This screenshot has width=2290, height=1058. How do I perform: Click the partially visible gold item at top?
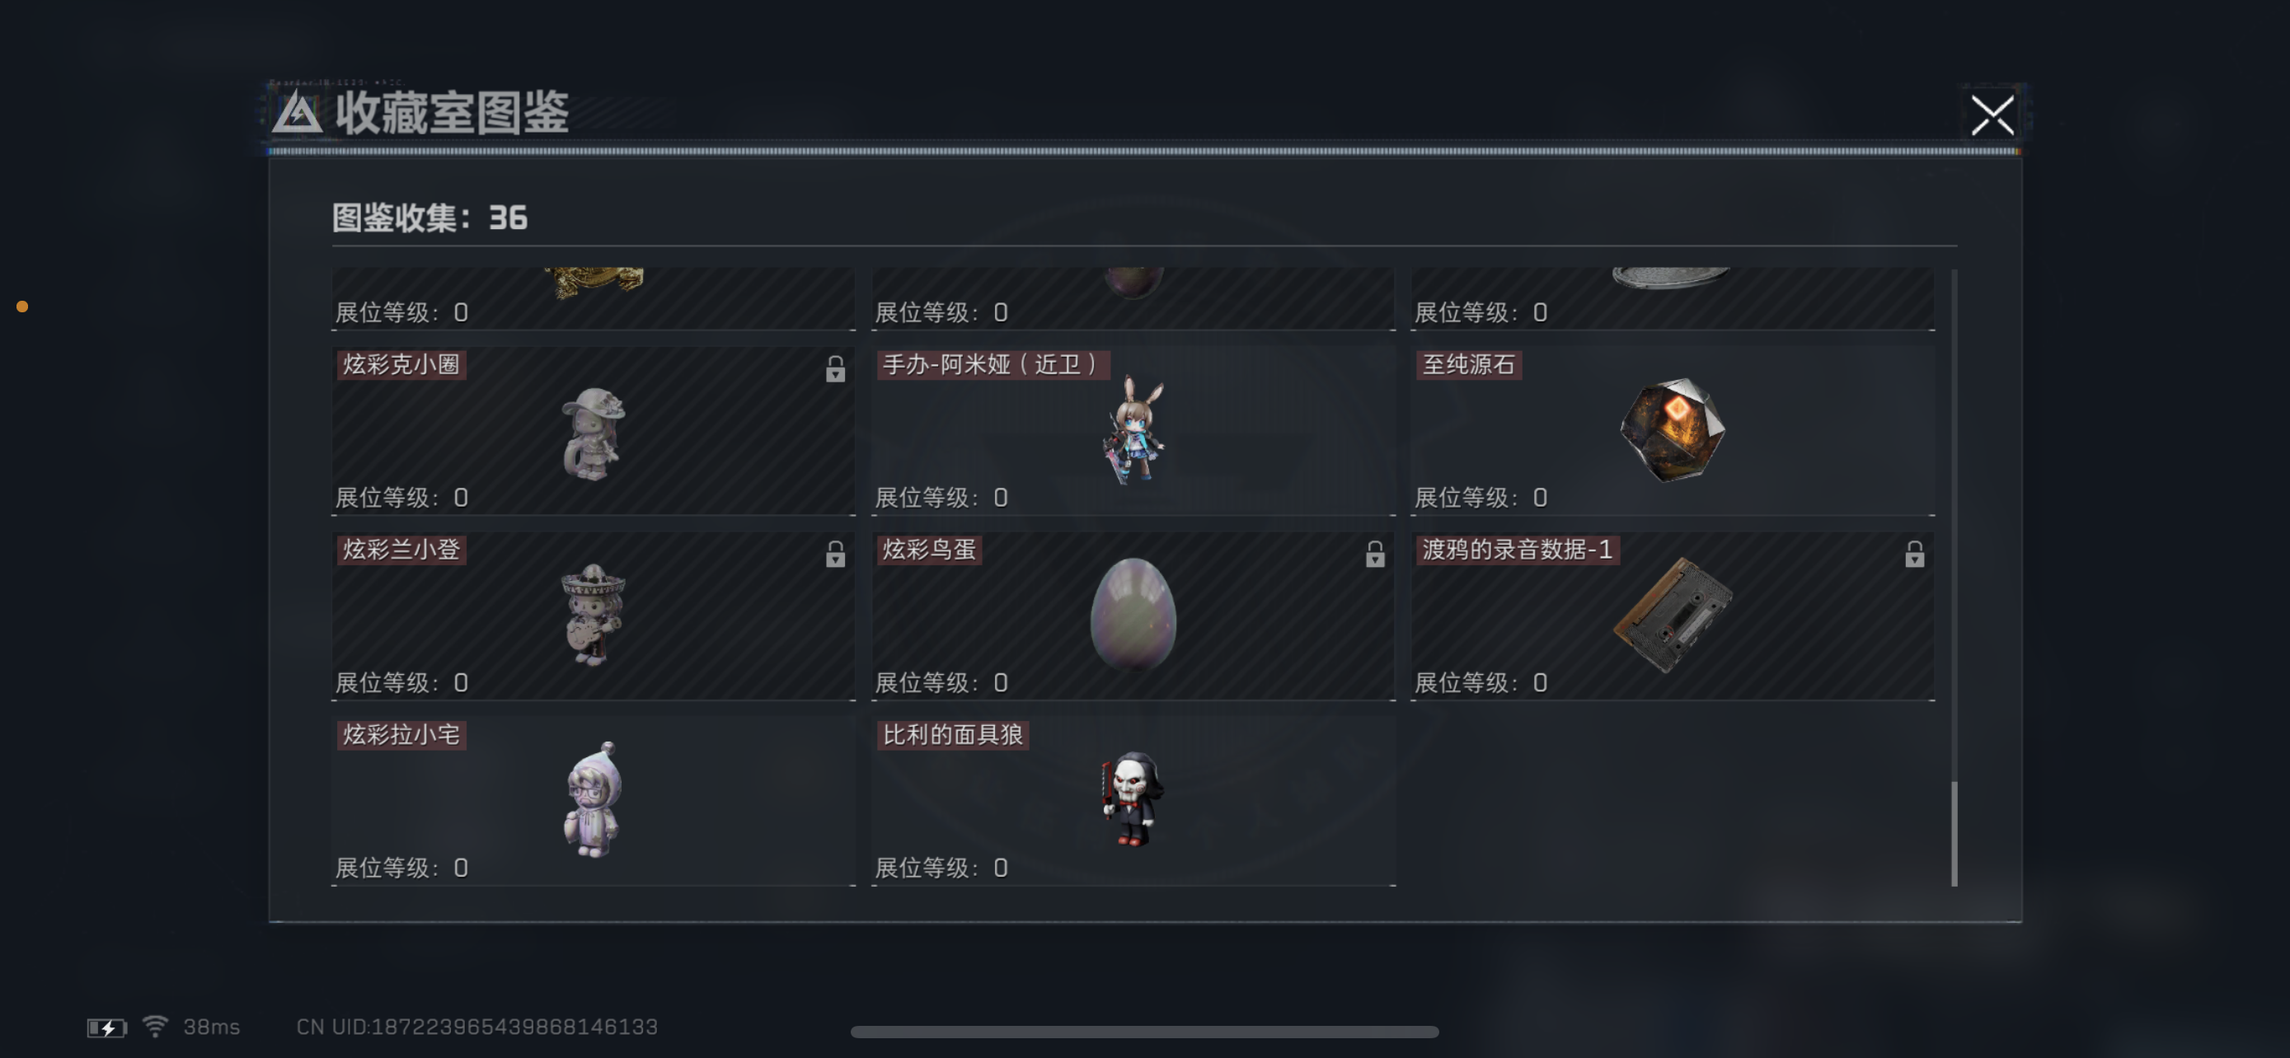pos(593,283)
